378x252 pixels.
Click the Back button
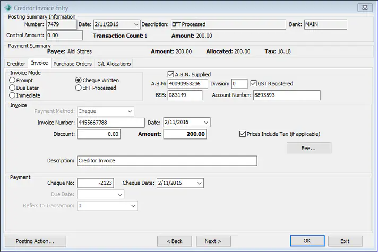pyautogui.click(x=175, y=241)
